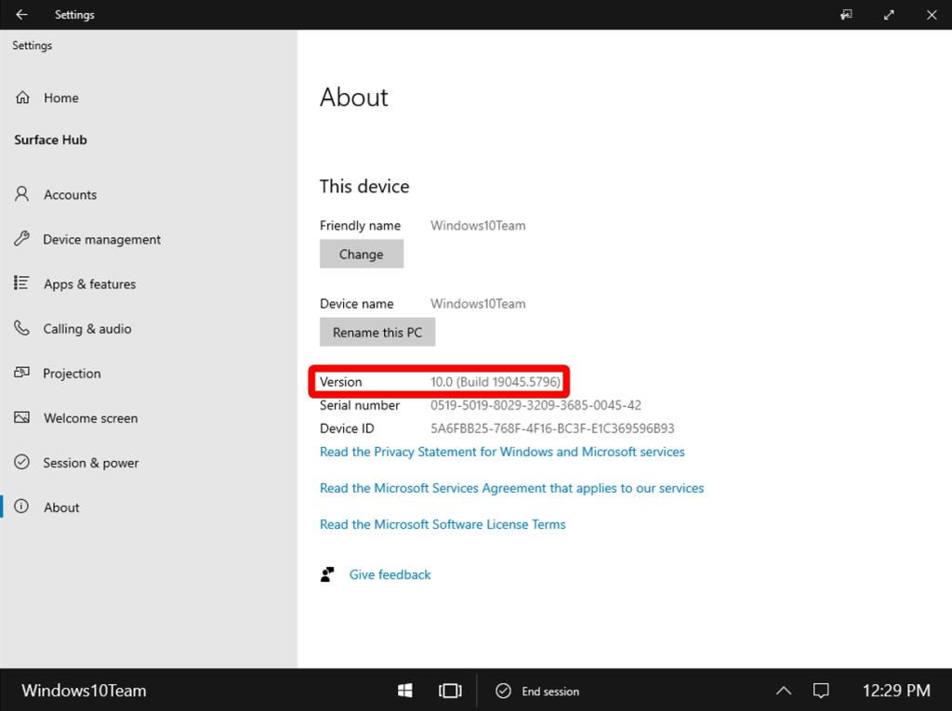Open Projection settings
This screenshot has height=711, width=952.
point(149,374)
